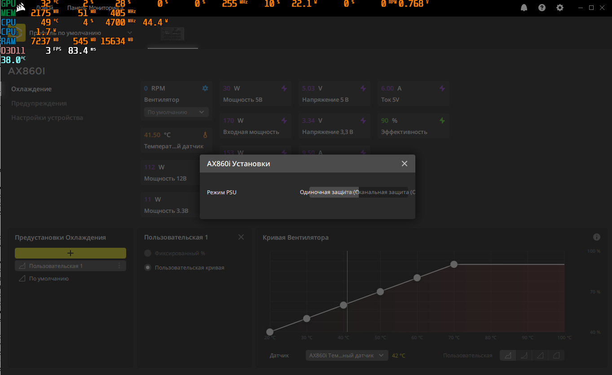The width and height of the screenshot is (612, 375).
Task: Select the Пользовательская 1 cooling preset
Action: click(70, 266)
